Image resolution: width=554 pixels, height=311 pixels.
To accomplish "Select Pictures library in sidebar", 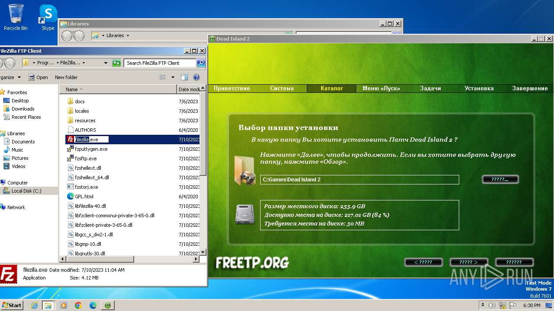I will 20,158.
